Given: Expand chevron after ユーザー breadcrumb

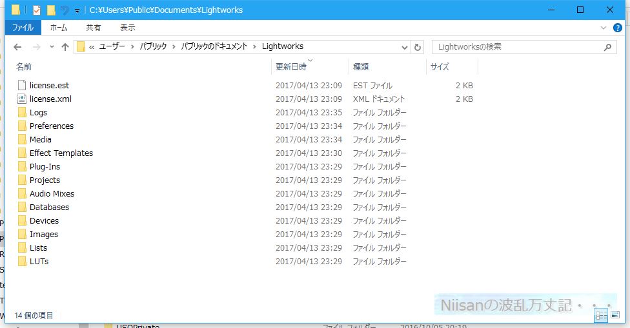Looking at the screenshot, I should click(132, 47).
